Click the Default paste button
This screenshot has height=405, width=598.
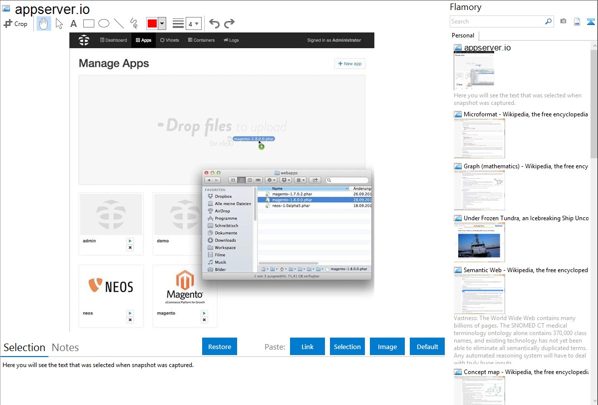(x=427, y=347)
